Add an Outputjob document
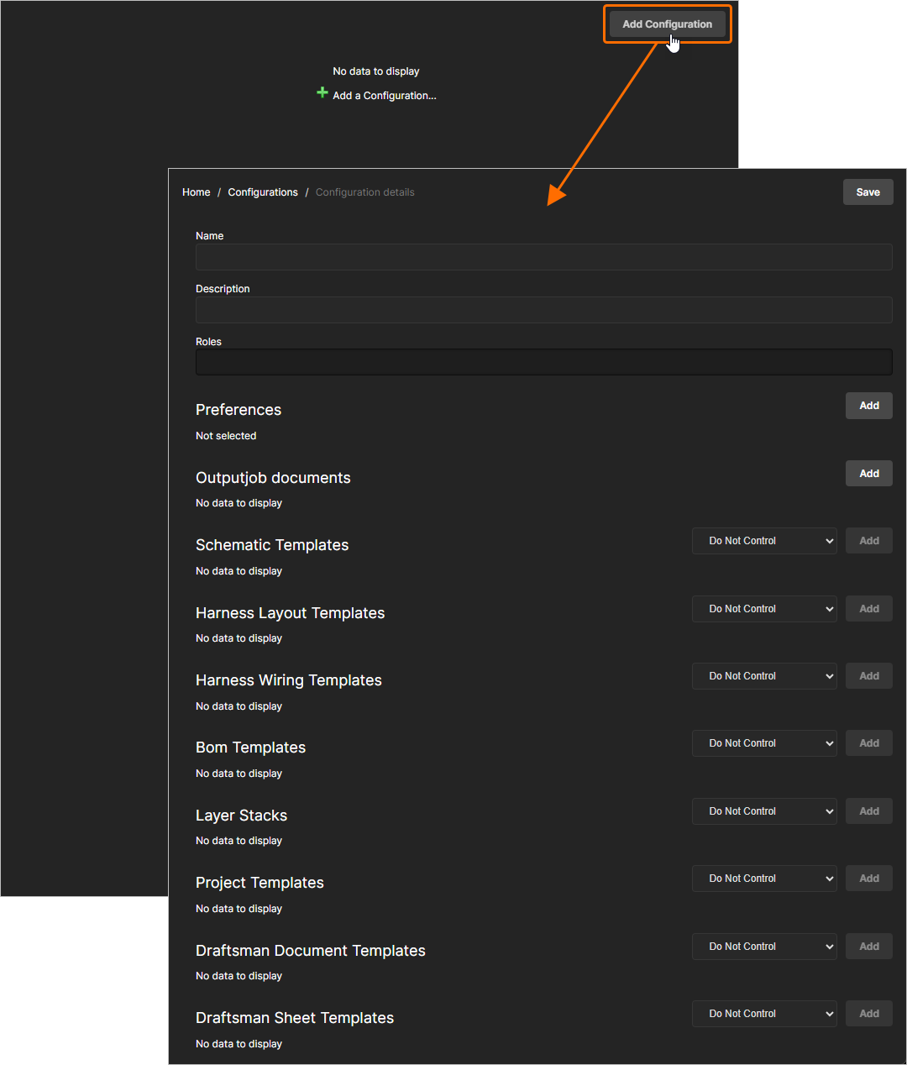 click(869, 474)
